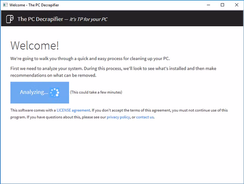Click the empty right side of the dark header

[180, 19]
